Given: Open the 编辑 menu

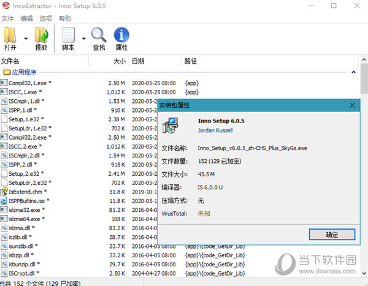Looking at the screenshot, I should (26, 18).
